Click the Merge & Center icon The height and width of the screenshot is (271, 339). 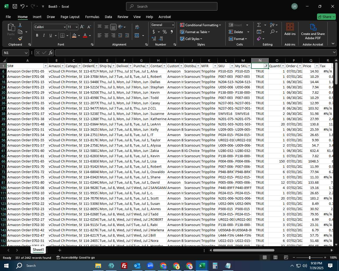[x=137, y=35]
